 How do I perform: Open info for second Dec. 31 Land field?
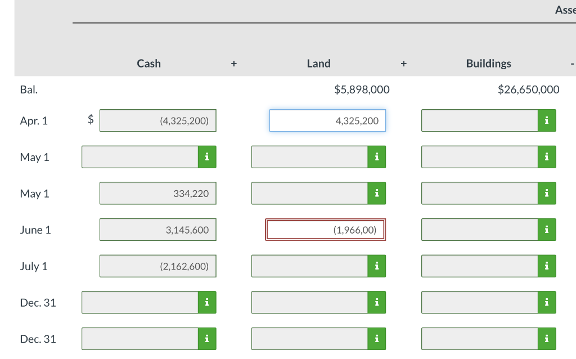pos(377,339)
